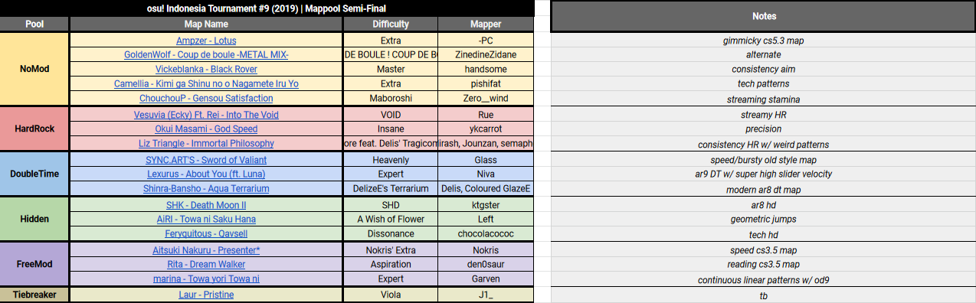Open Camellia - Kimi ga Shinu link
Screen dimensions: 976x303
point(206,83)
